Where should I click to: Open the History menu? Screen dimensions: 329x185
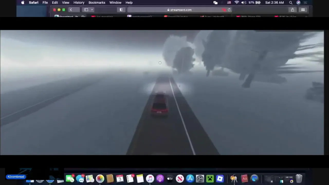(79, 3)
